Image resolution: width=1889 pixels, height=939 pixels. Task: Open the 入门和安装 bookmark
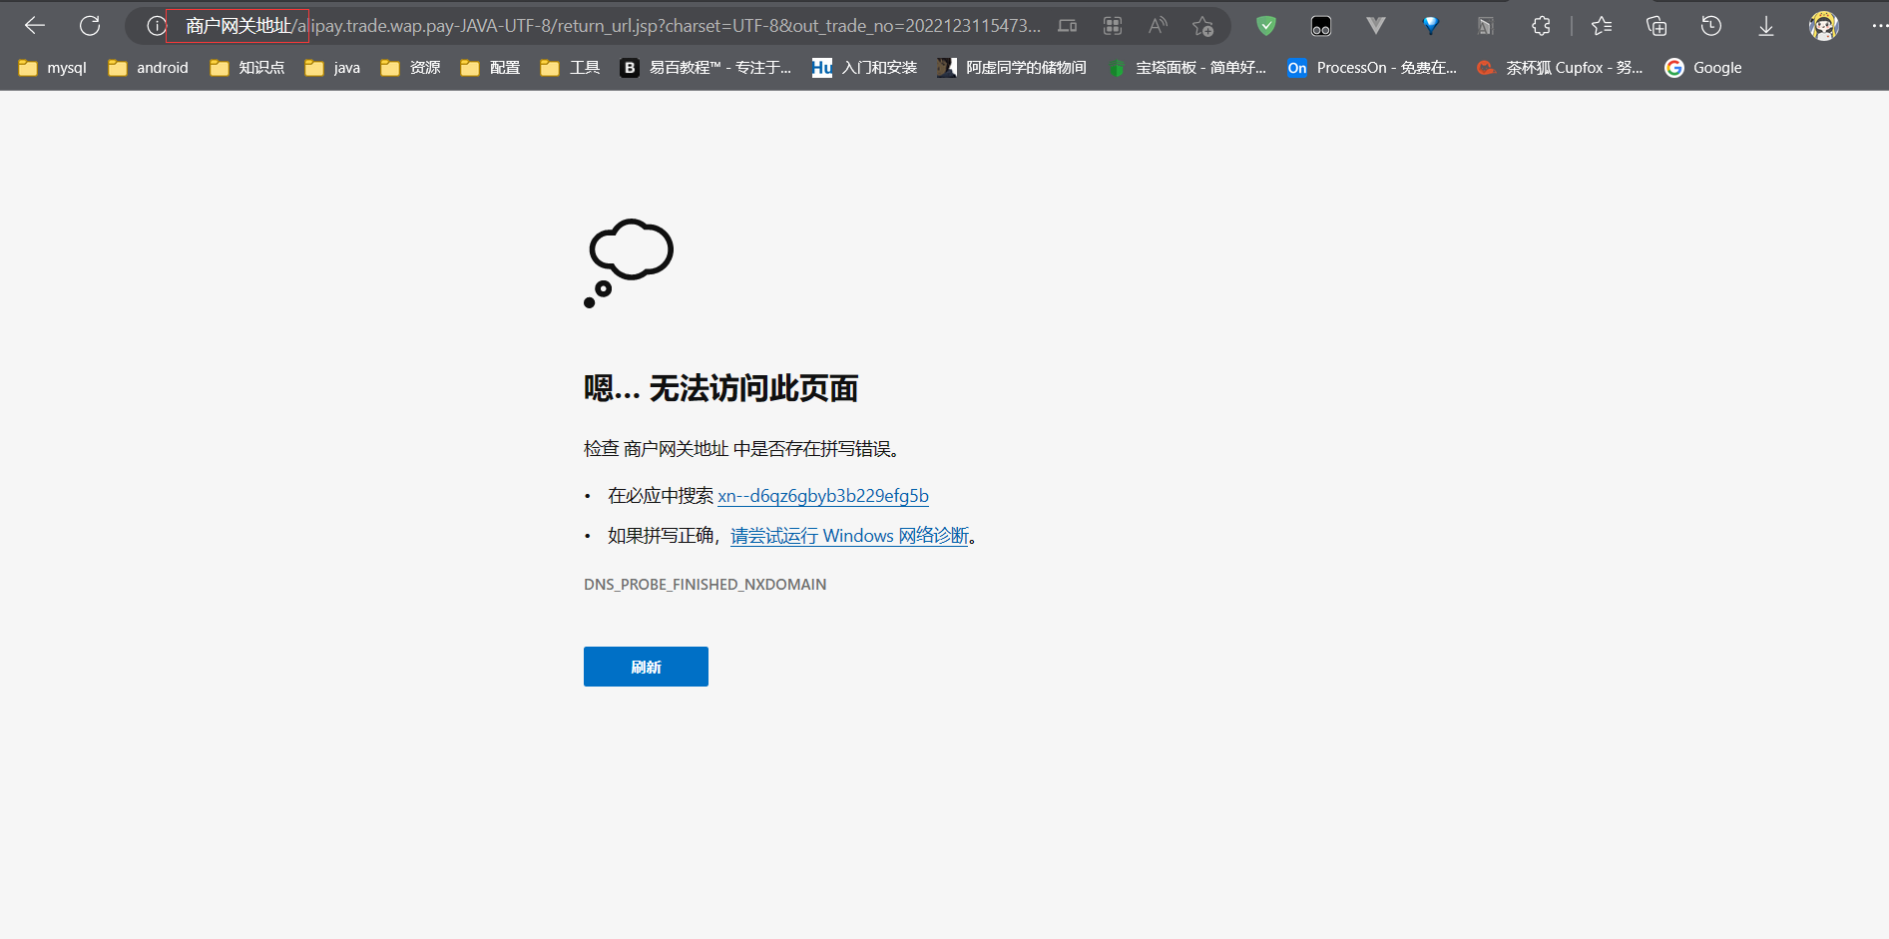[865, 68]
